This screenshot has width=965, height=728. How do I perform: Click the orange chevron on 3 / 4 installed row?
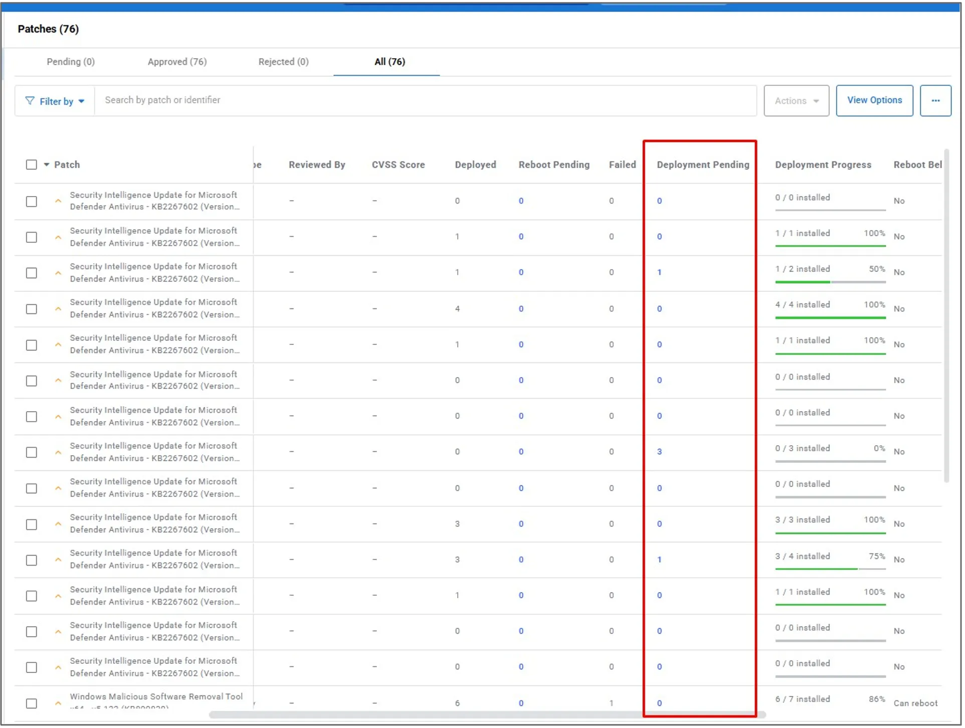tap(58, 560)
